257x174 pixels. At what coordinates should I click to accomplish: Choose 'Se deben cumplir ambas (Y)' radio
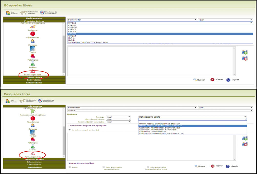point(70,130)
